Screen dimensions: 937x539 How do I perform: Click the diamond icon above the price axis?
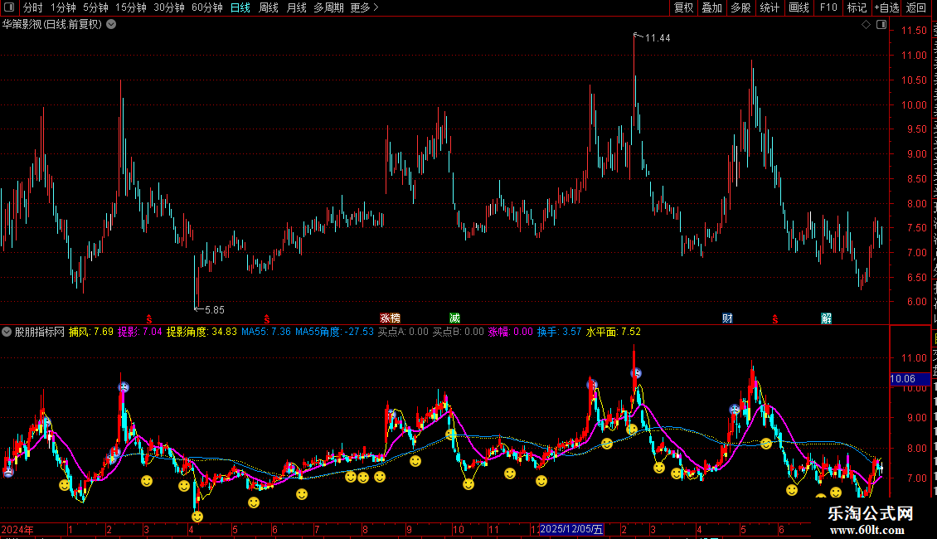(866, 25)
